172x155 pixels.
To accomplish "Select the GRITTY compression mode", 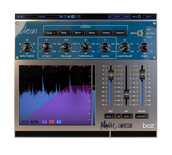I will point(79,33).
